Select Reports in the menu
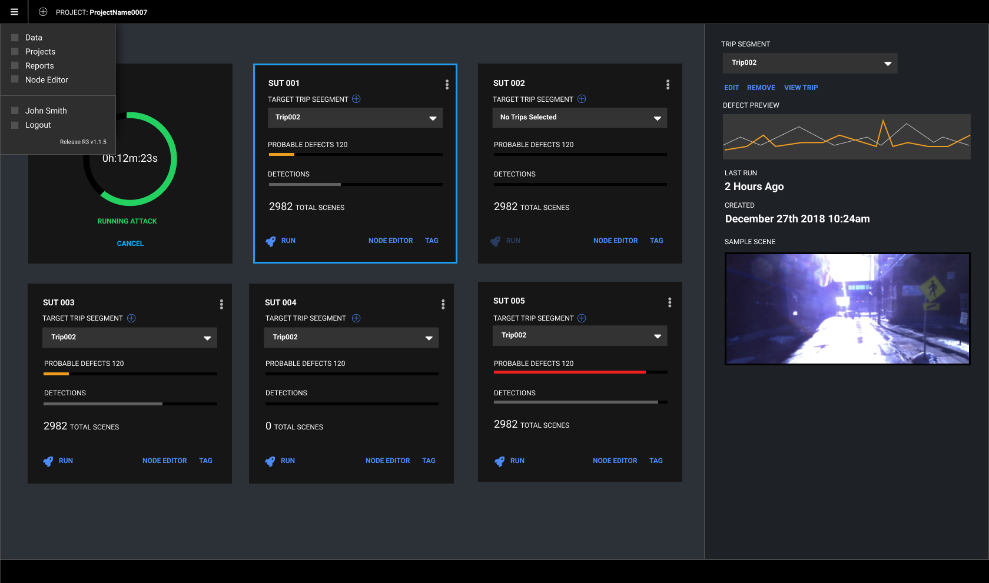The image size is (989, 583). (x=39, y=66)
